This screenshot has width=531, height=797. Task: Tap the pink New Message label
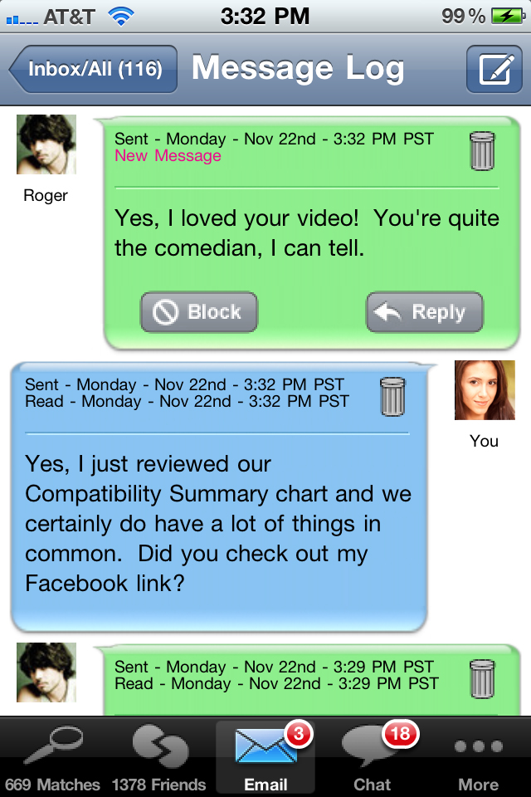pyautogui.click(x=168, y=155)
